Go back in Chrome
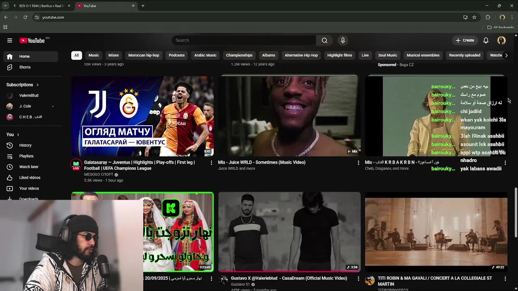 tap(6, 17)
